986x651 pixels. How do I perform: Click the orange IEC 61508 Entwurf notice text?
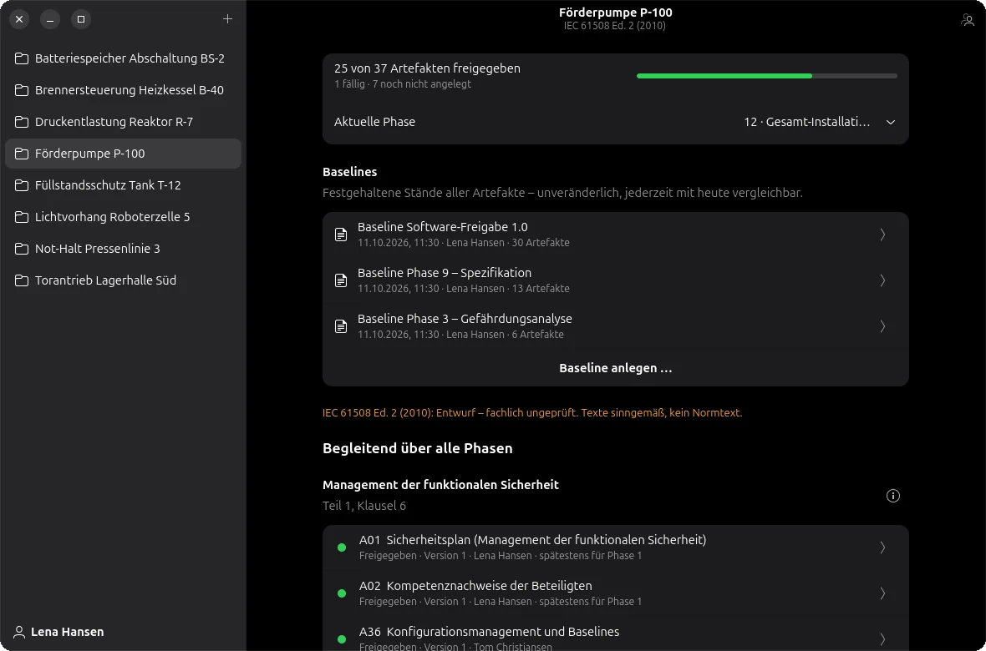coord(532,413)
